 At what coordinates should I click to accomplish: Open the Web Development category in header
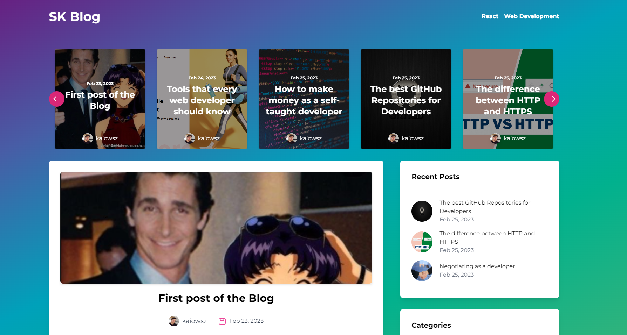(x=531, y=16)
